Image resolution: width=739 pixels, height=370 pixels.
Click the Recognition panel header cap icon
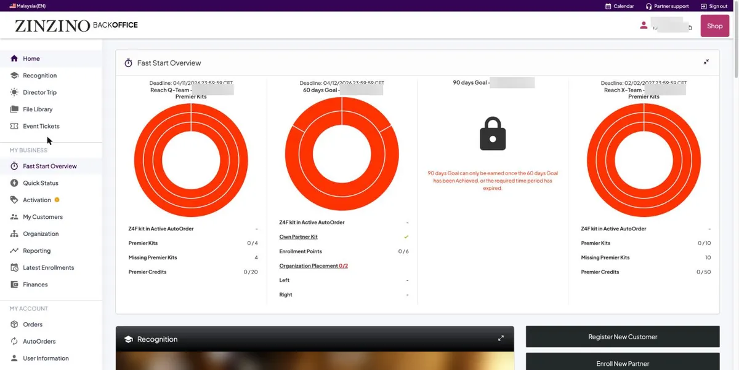129,339
